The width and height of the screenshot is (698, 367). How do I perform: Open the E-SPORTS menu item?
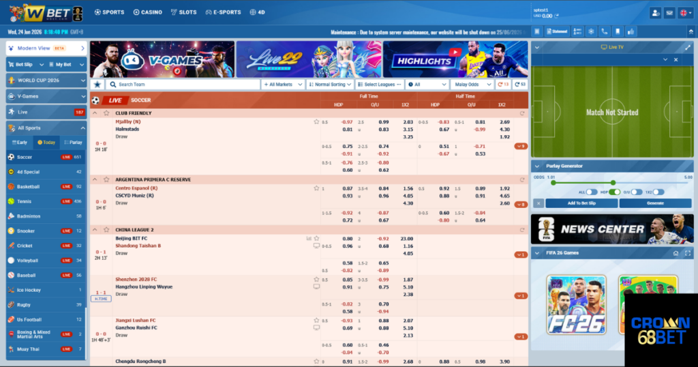coord(223,12)
